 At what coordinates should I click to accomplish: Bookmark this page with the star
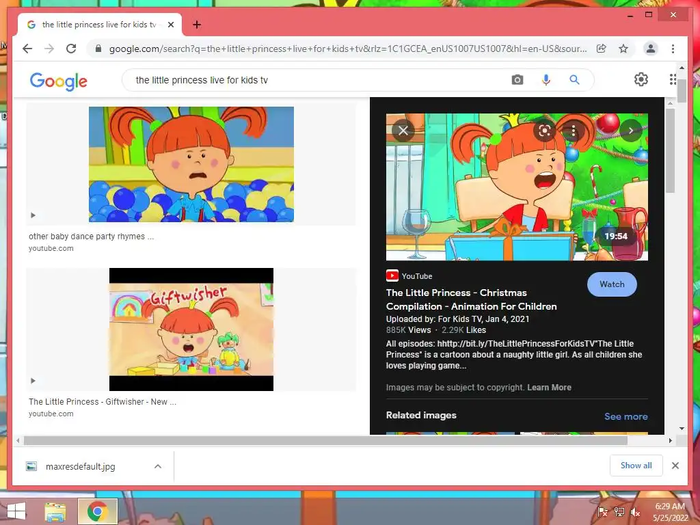point(623,49)
